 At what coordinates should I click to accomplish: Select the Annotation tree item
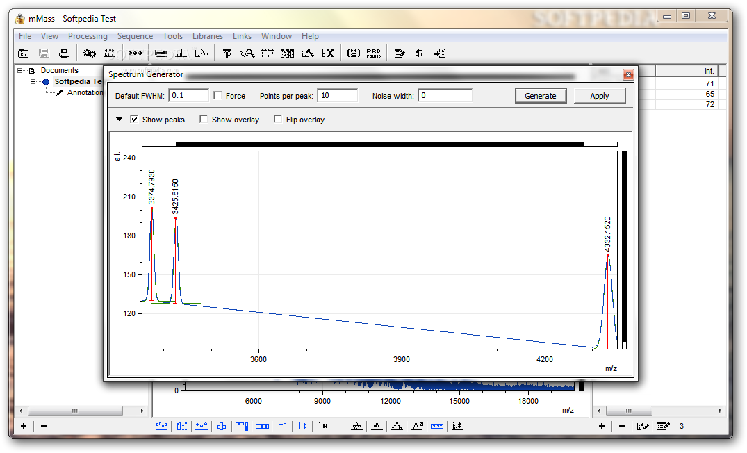(85, 92)
